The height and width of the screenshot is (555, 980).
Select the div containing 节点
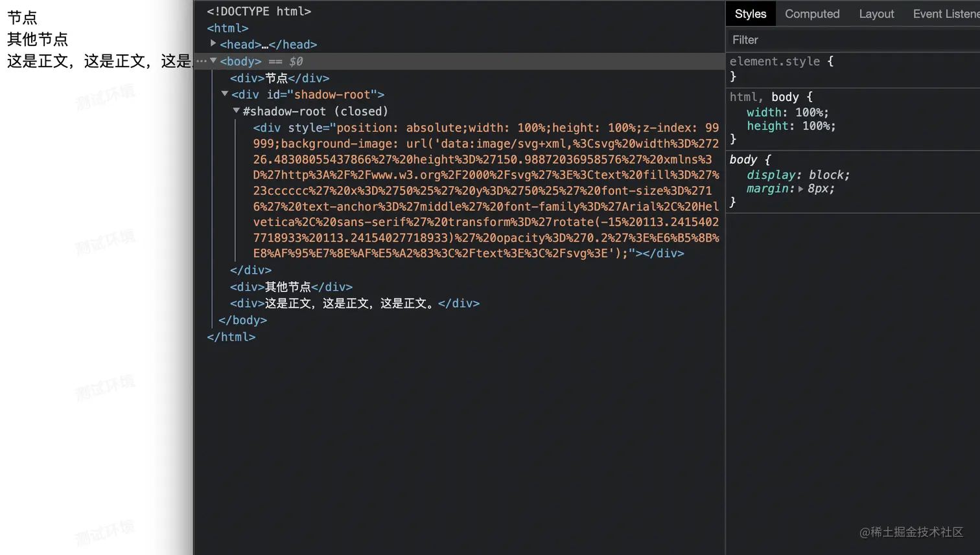(x=280, y=78)
